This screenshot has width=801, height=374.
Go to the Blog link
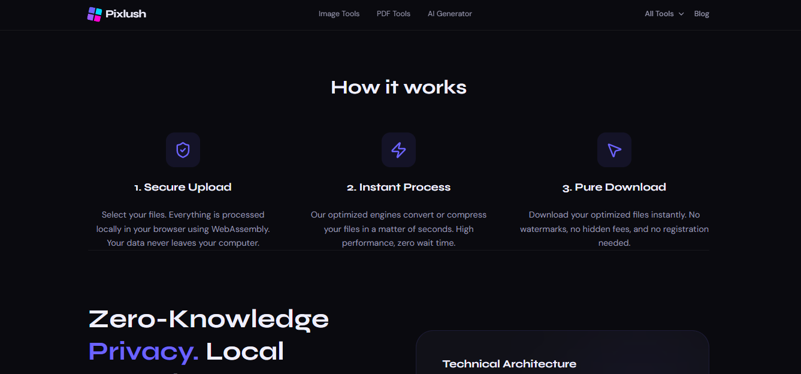click(702, 14)
